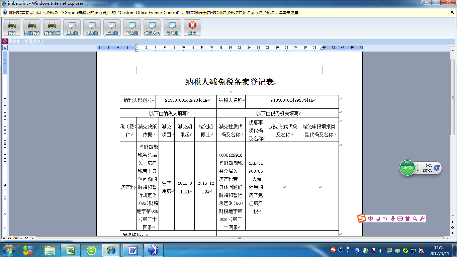The height and width of the screenshot is (257, 457).
Task: Toggle Sogou Chinese/English mode 中 button
Action: click(371, 219)
